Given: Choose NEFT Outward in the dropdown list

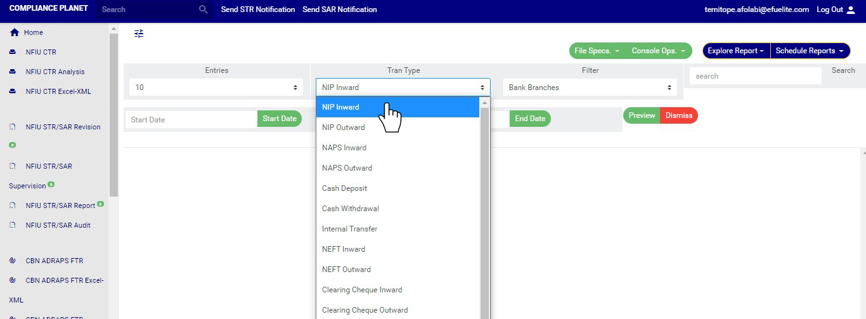Looking at the screenshot, I should coord(346,270).
